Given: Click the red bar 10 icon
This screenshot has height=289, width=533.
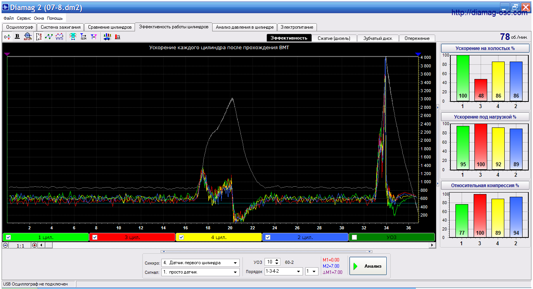Looking at the screenshot, I should coord(118,36).
